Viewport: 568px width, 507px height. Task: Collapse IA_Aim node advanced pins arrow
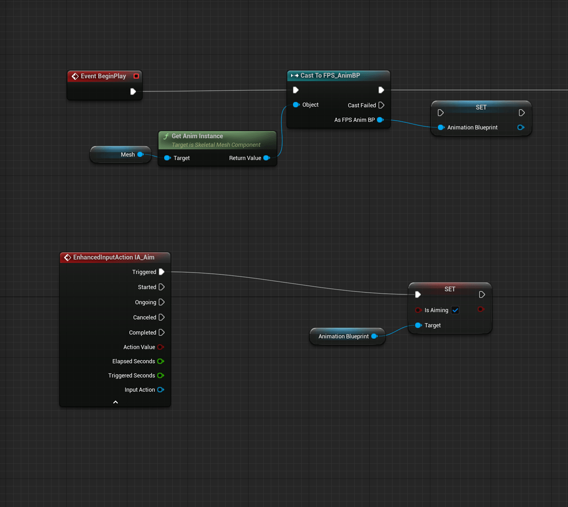(115, 402)
